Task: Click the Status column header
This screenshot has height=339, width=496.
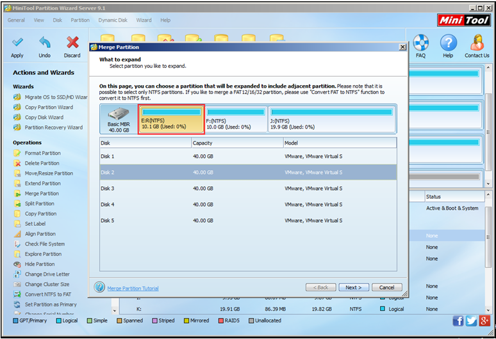Action: (x=454, y=196)
